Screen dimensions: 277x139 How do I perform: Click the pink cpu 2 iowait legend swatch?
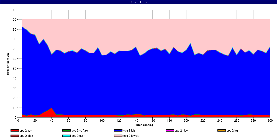118,136
